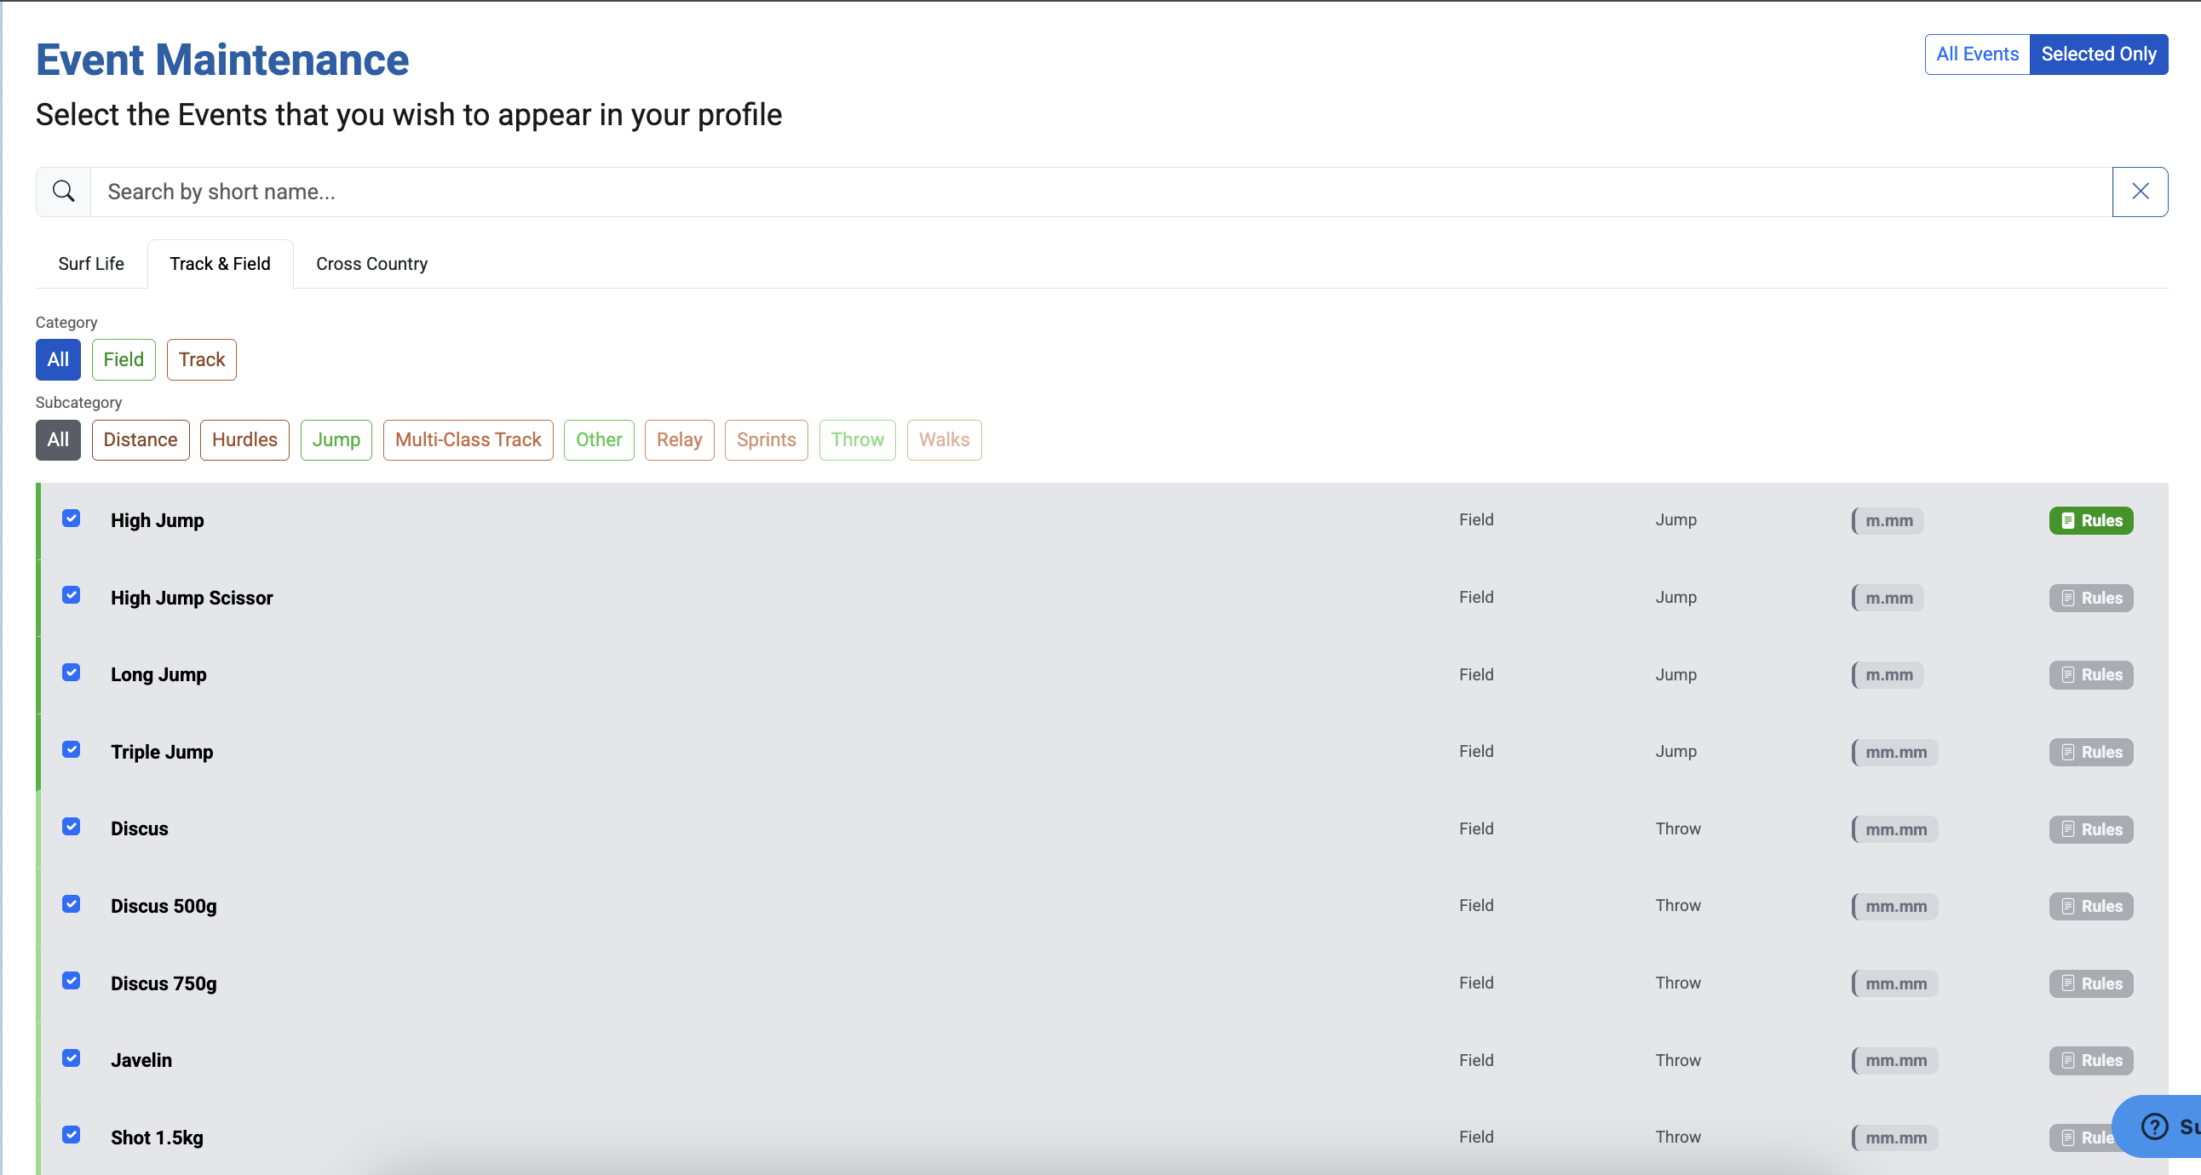Filter by Sprints subcategory

(x=767, y=439)
